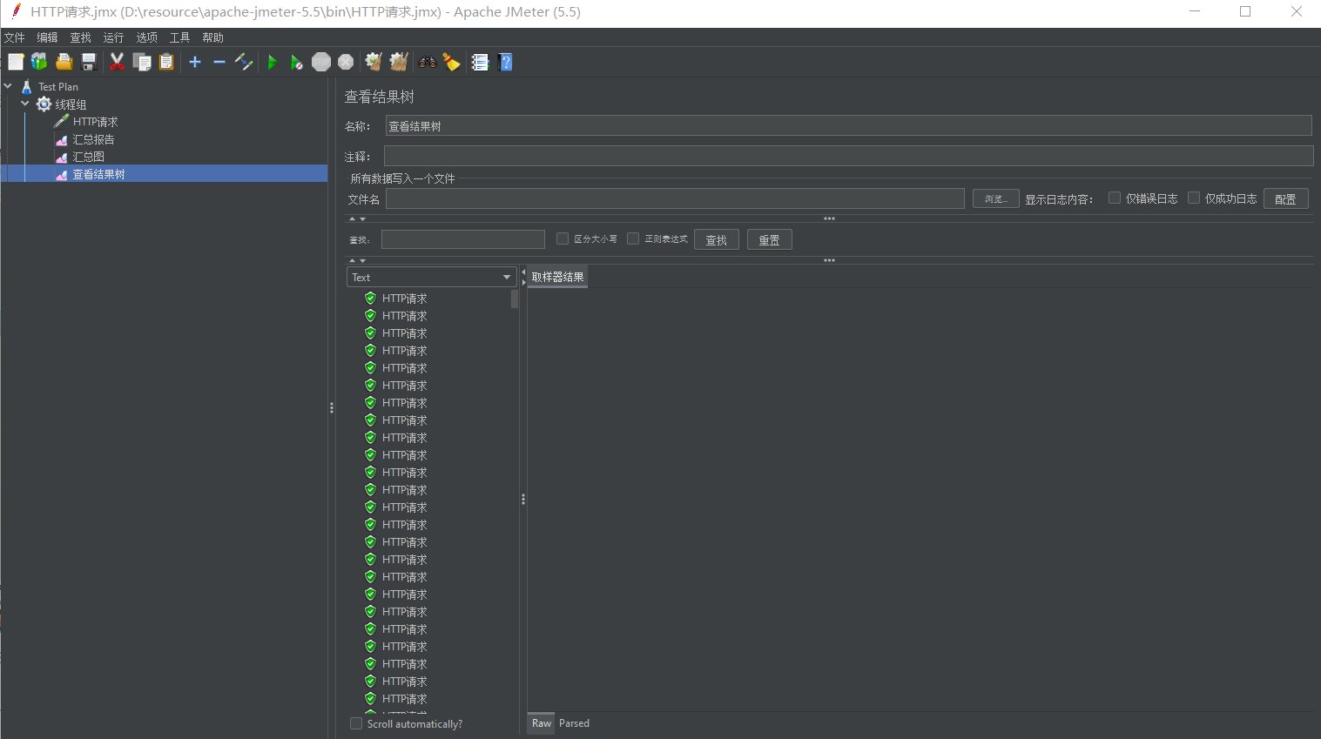Image resolution: width=1321 pixels, height=739 pixels.
Task: Open the 工具 menu
Action: click(179, 37)
